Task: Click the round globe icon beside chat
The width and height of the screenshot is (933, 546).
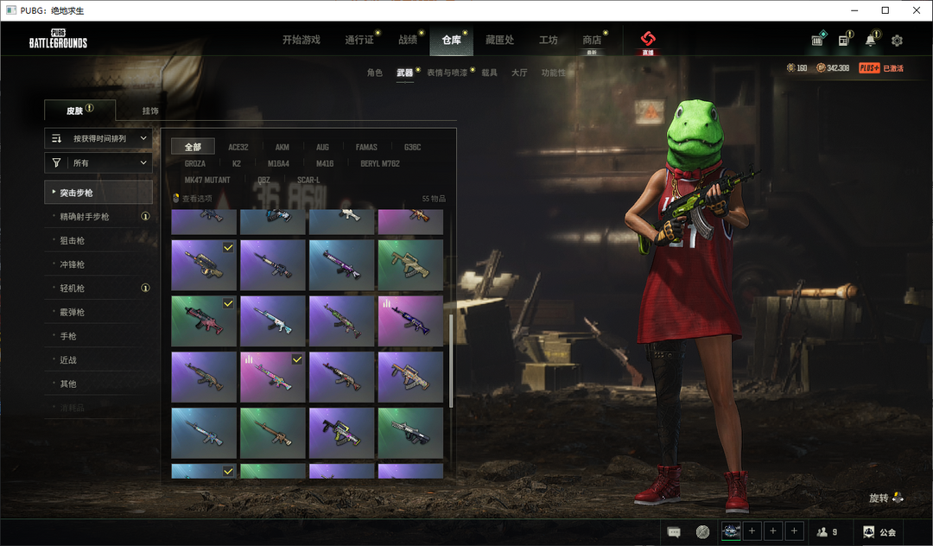Action: pos(702,531)
